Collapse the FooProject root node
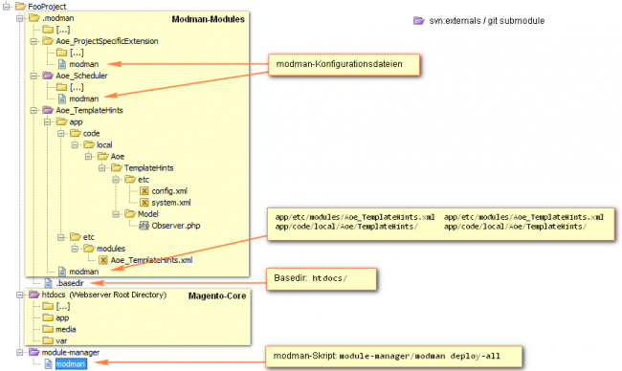Image resolution: width=622 pixels, height=371 pixels. coord(6,7)
